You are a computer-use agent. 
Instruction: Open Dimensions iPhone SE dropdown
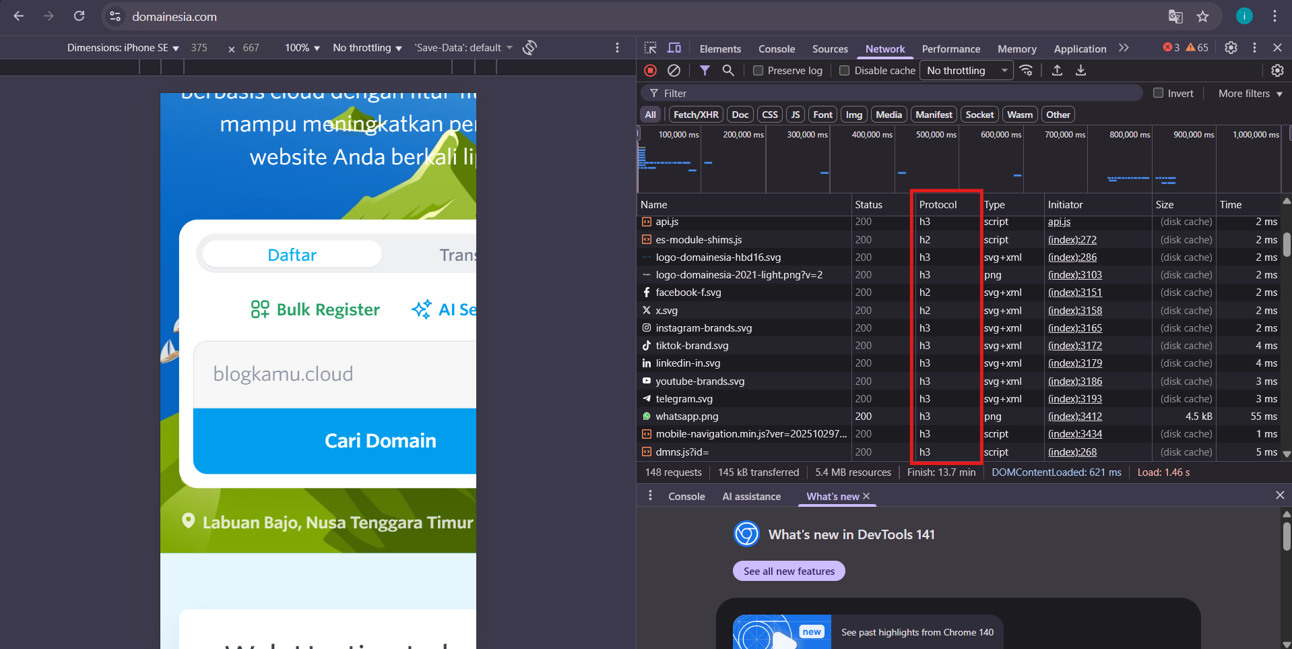tap(123, 48)
